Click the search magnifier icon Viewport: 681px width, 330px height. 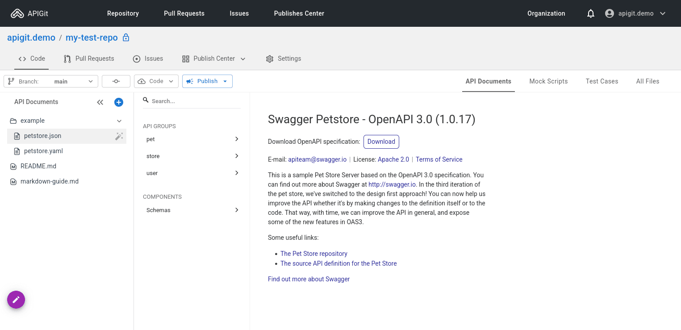coord(146,100)
